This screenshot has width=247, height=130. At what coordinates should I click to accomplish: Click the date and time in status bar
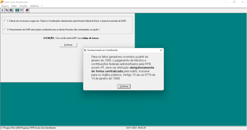pyautogui.click(x=136, y=128)
